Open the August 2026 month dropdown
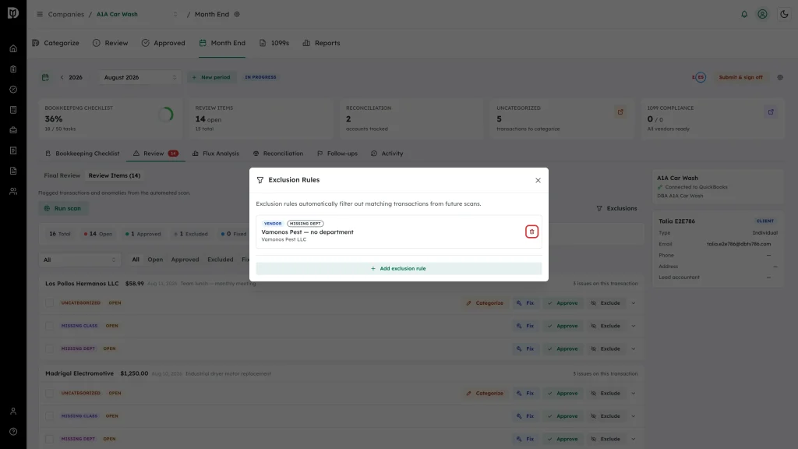The width and height of the screenshot is (798, 449). click(x=140, y=77)
